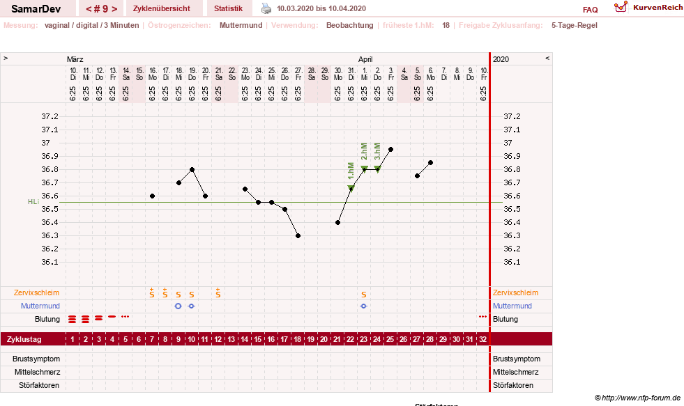The width and height of the screenshot is (684, 406).
Task: Open the FAQ link
Action: tap(590, 10)
